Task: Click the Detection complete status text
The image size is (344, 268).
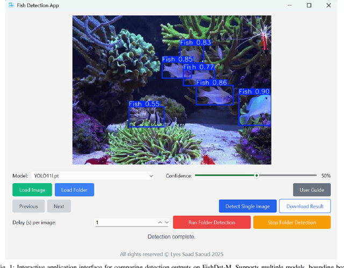Action: 171,237
